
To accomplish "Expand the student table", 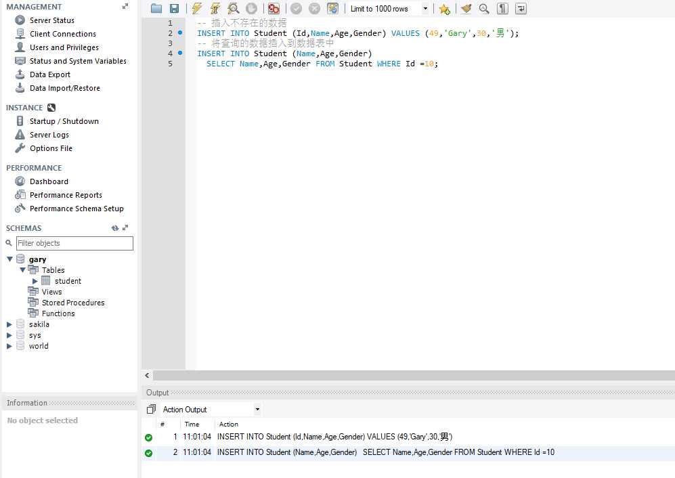I will point(35,281).
